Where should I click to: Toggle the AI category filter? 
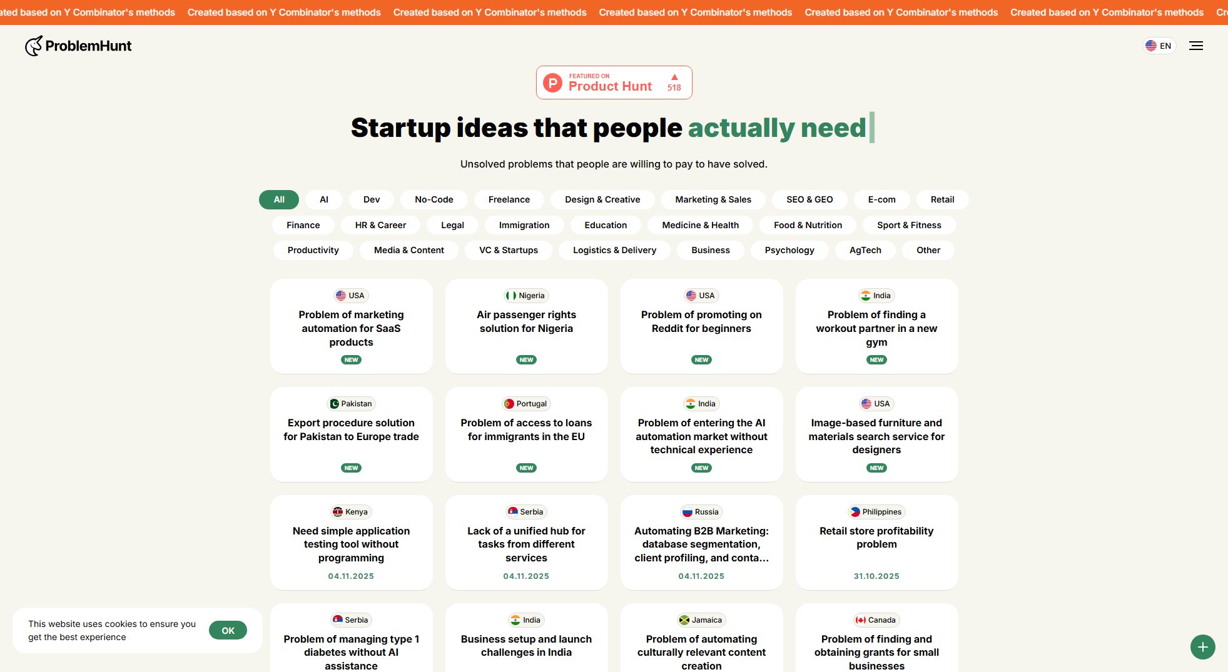(x=323, y=199)
